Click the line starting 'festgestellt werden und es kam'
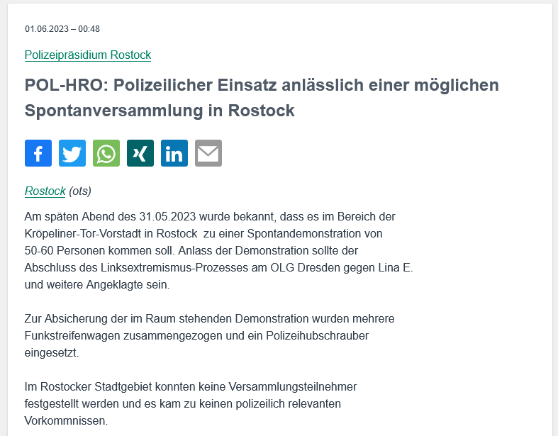 [x=182, y=403]
